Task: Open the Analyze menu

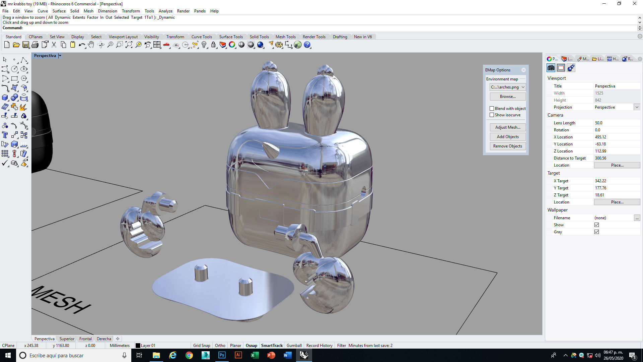Action: tap(165, 11)
